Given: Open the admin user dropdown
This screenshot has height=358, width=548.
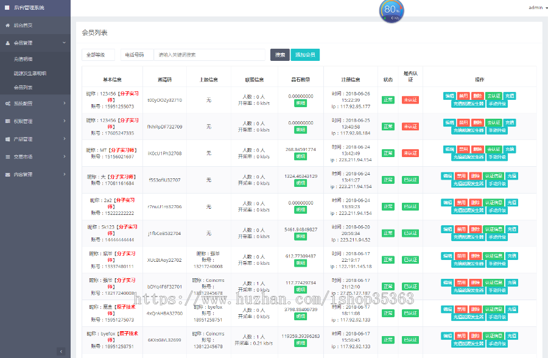Looking at the screenshot, I should click(538, 7).
